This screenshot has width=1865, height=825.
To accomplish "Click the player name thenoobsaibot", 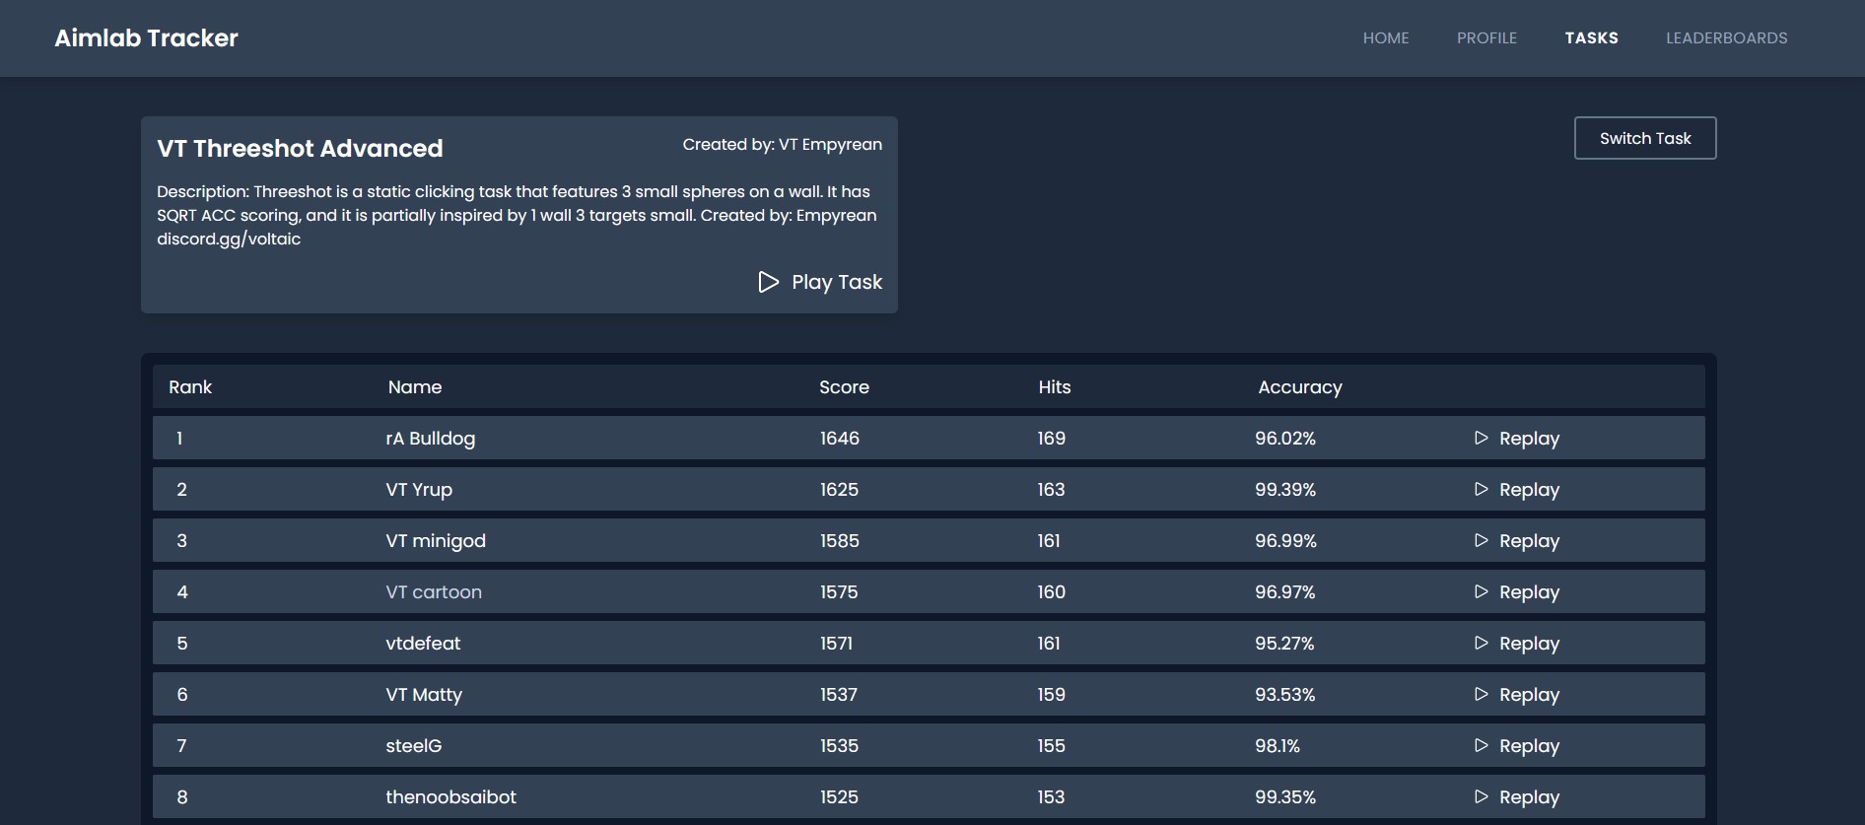I will coord(450,796).
